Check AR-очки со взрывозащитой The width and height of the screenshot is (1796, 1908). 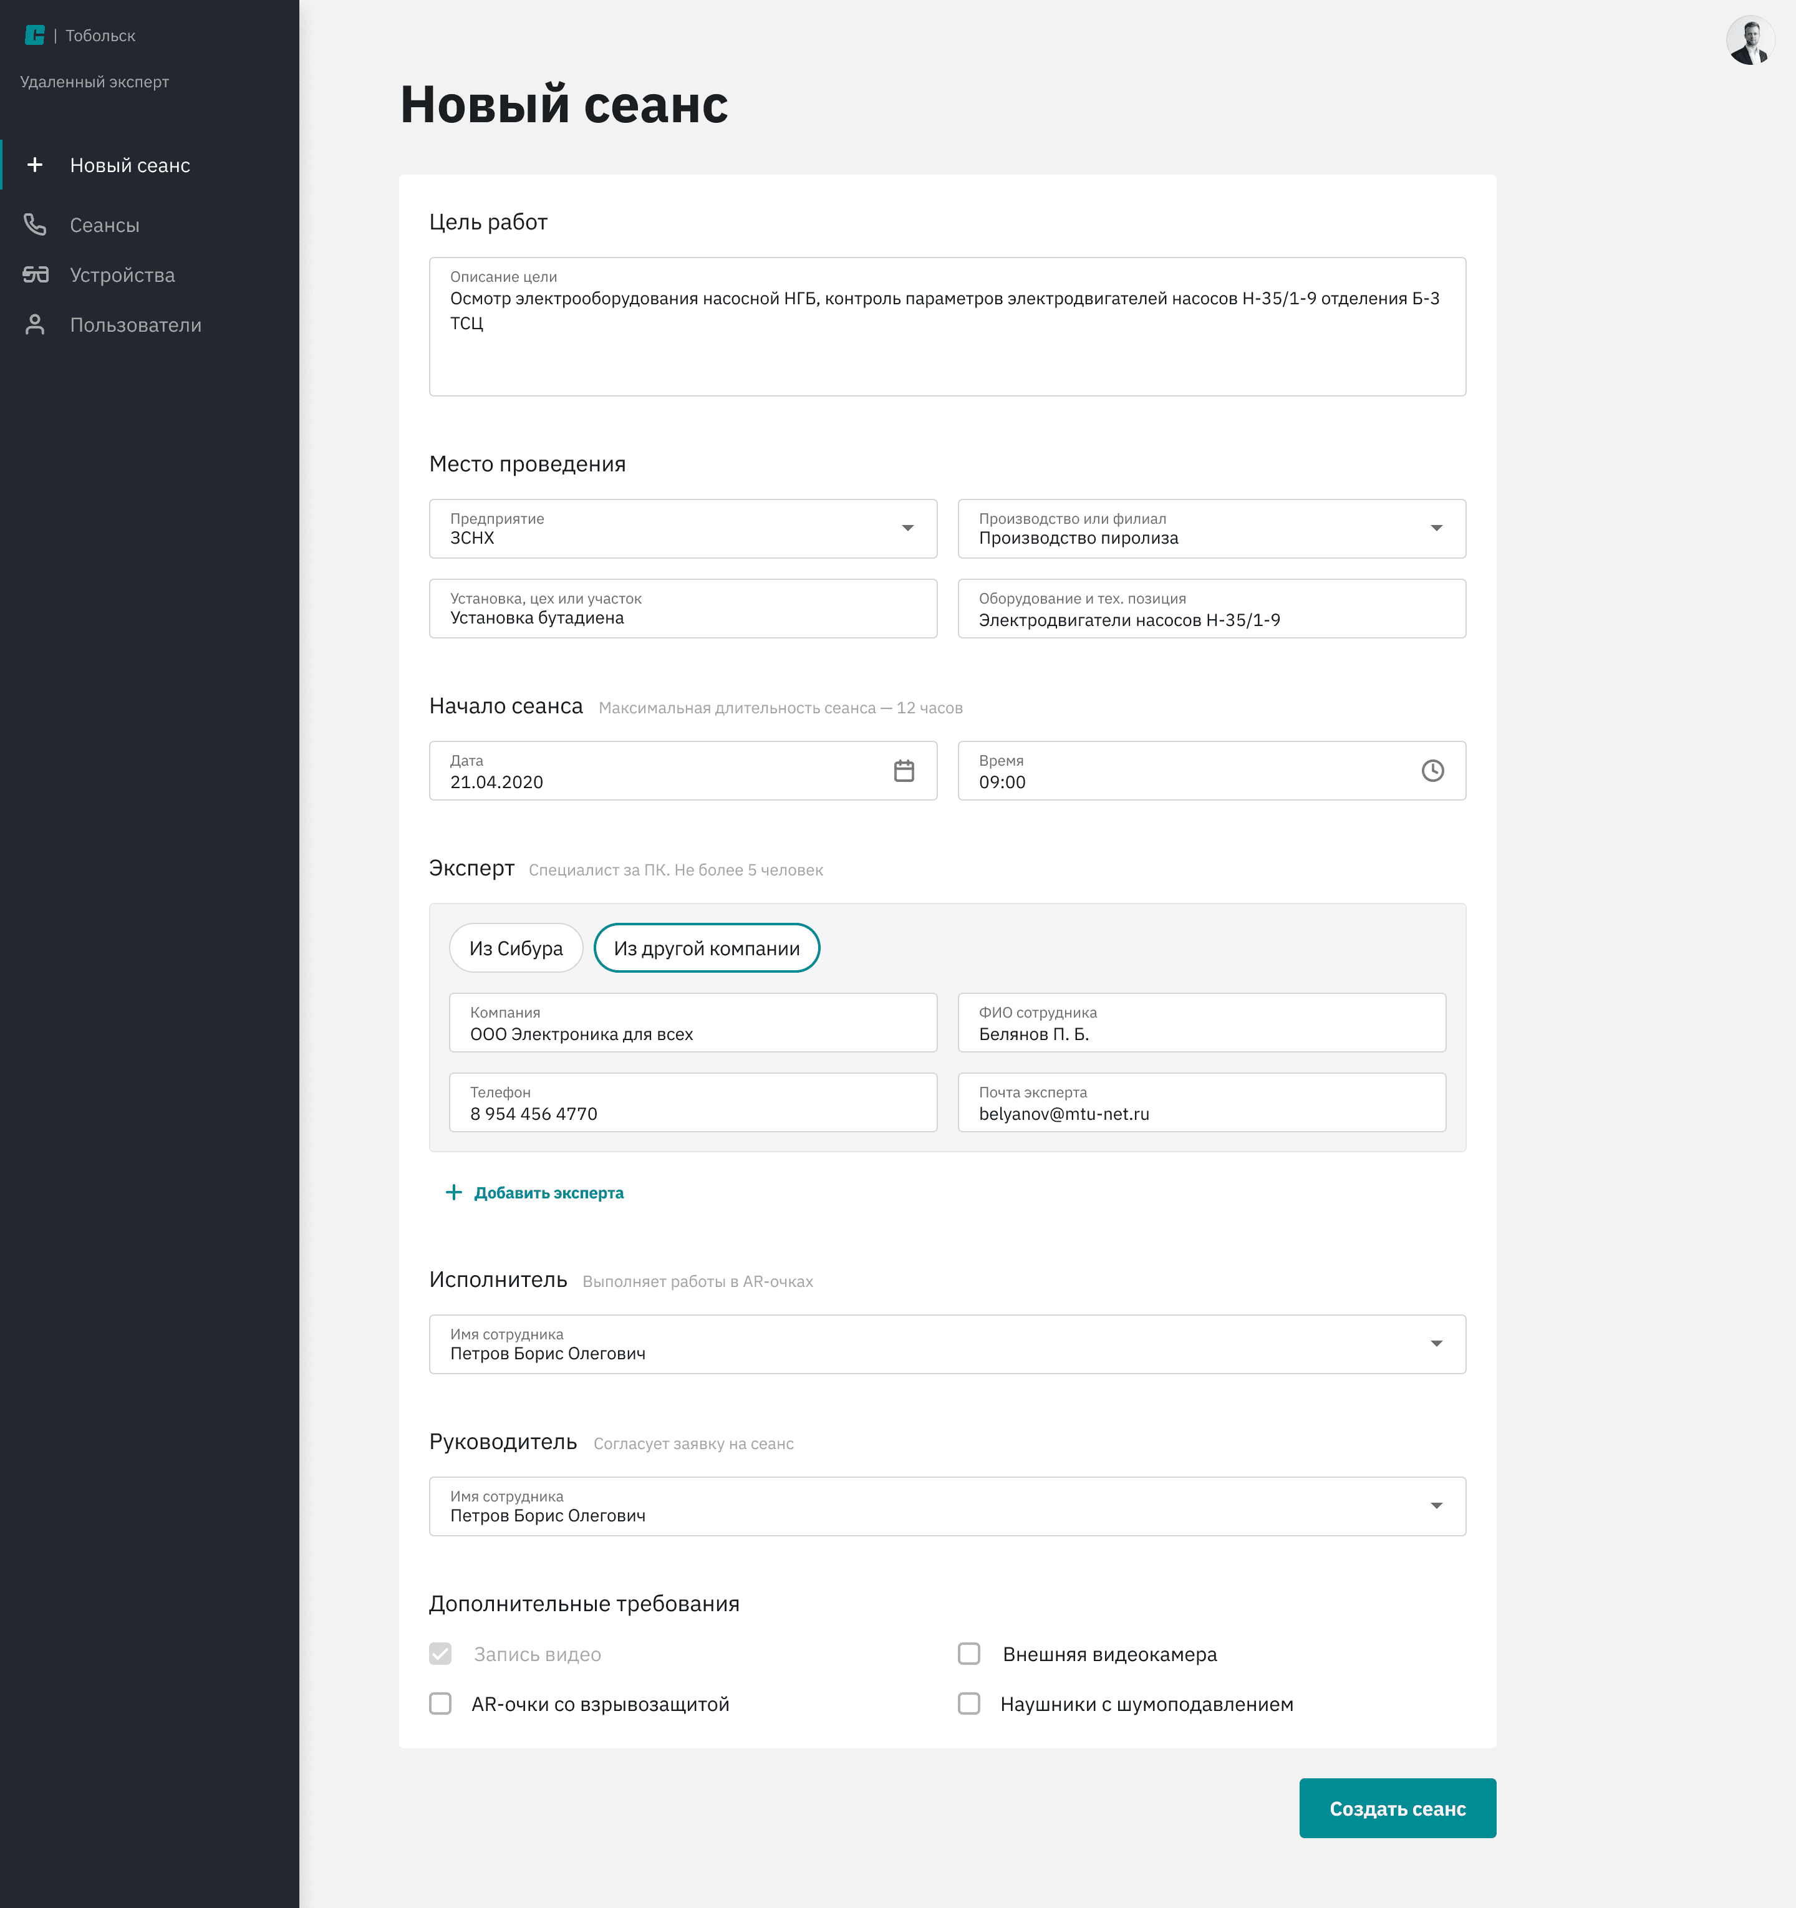tap(441, 1703)
